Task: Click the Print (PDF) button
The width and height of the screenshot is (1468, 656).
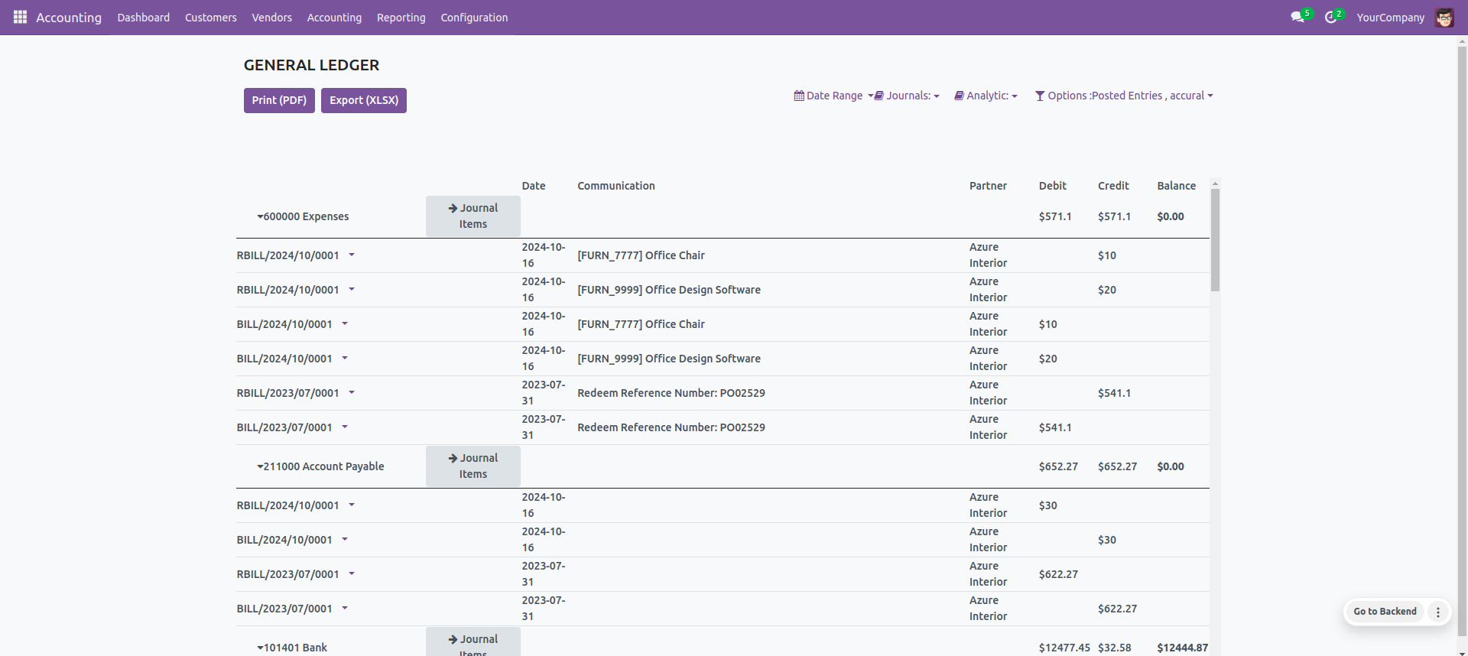Action: (x=279, y=100)
